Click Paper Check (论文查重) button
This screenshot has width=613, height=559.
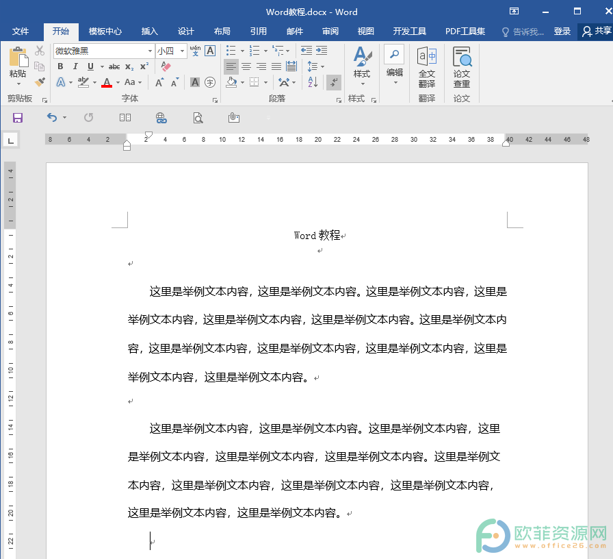[462, 67]
